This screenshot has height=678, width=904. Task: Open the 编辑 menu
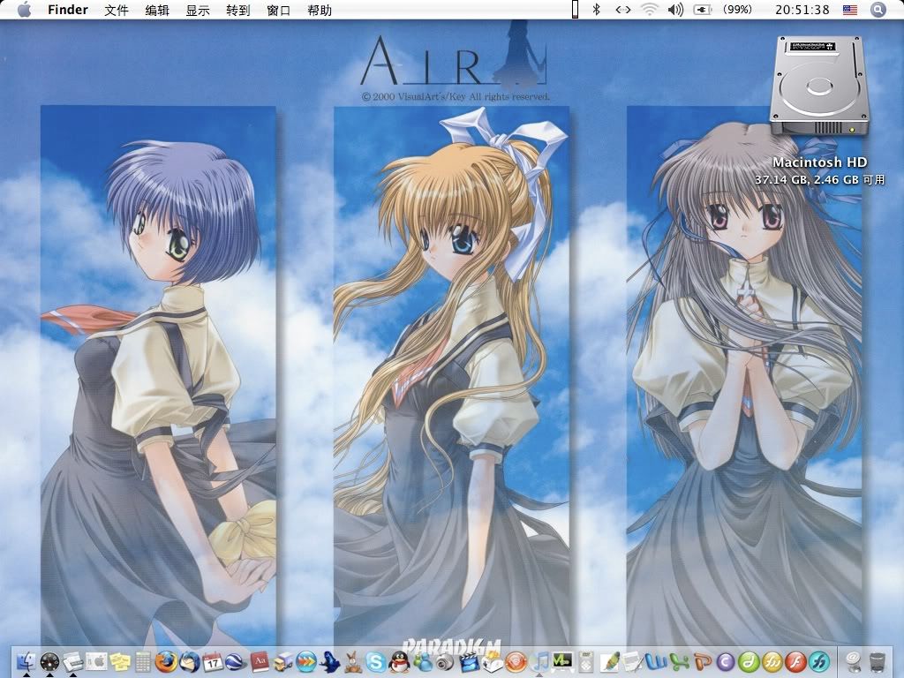click(x=157, y=10)
